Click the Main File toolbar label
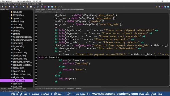The image size is (170, 96). click(x=61, y=7)
